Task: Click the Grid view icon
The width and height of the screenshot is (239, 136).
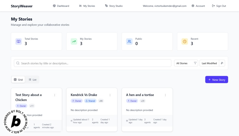Action: point(15,80)
